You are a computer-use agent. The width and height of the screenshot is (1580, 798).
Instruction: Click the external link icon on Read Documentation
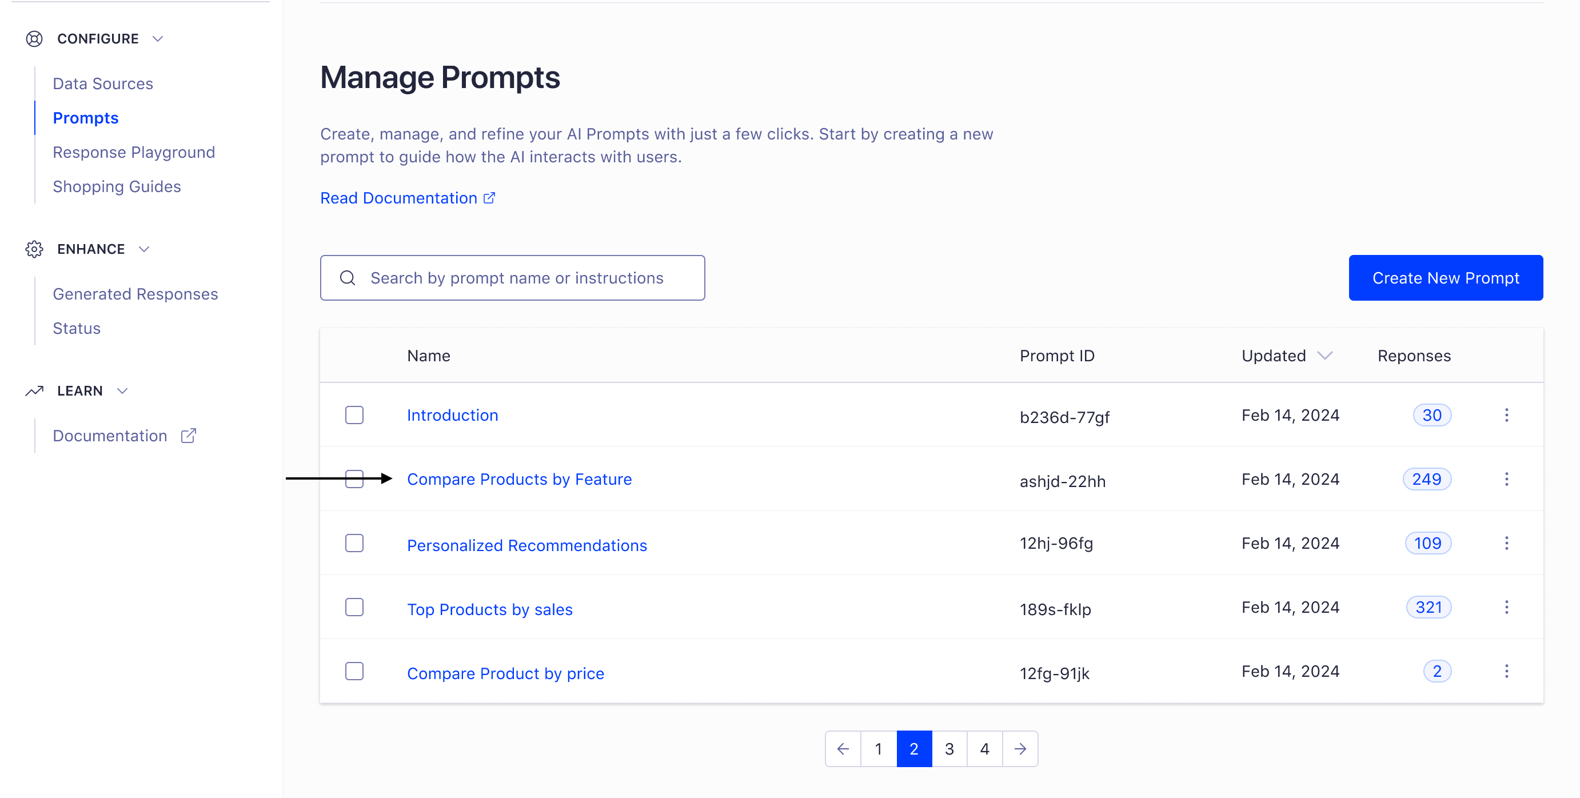[488, 198]
